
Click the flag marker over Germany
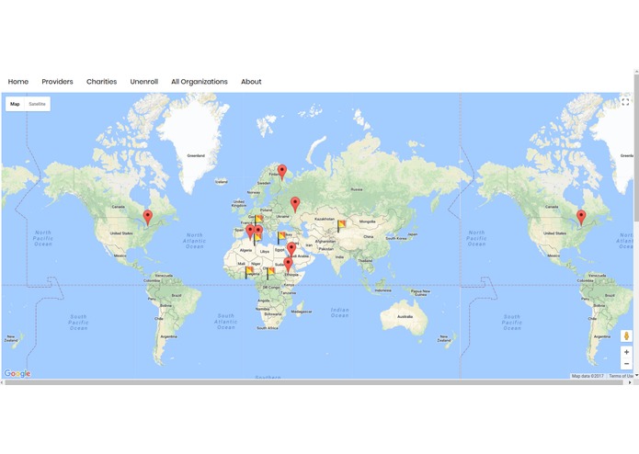(258, 220)
